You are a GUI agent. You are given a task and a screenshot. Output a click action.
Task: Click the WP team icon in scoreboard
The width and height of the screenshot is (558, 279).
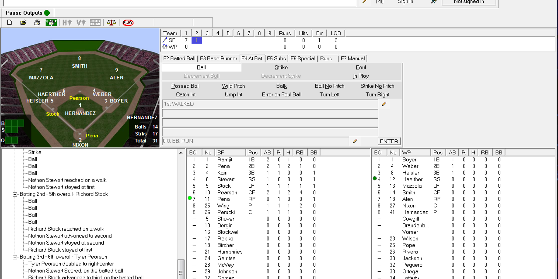click(165, 47)
